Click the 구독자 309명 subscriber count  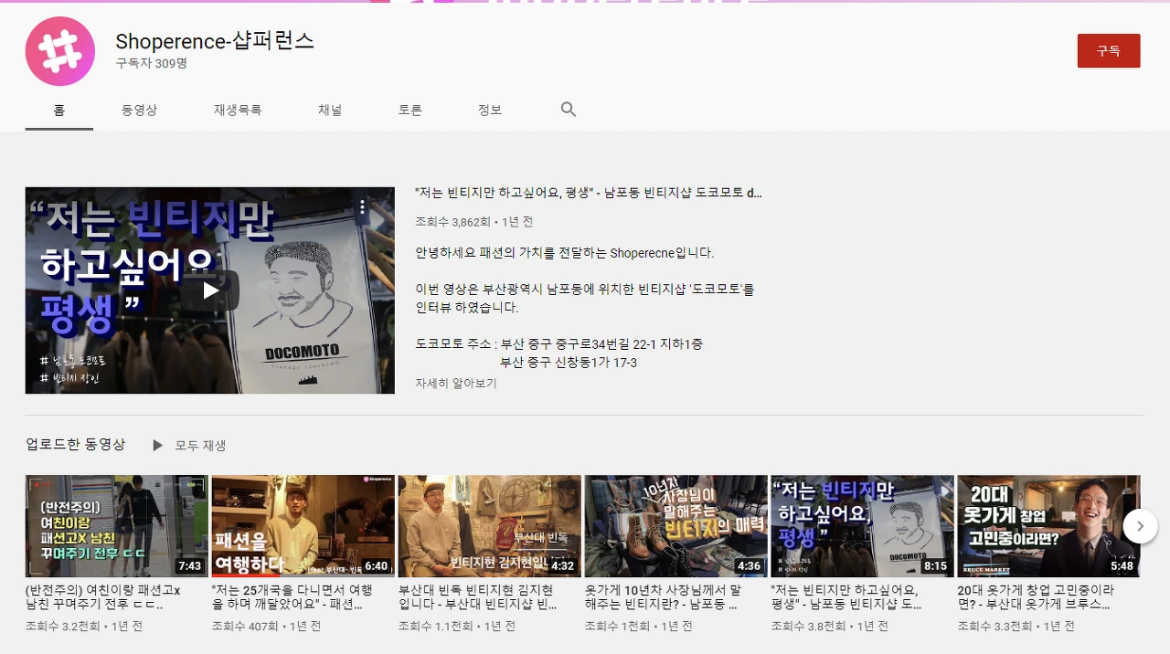click(x=152, y=64)
